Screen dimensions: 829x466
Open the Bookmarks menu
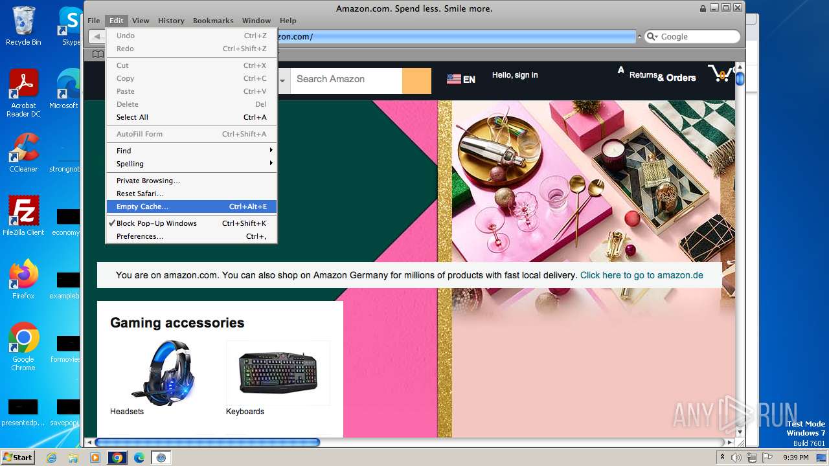point(213,21)
